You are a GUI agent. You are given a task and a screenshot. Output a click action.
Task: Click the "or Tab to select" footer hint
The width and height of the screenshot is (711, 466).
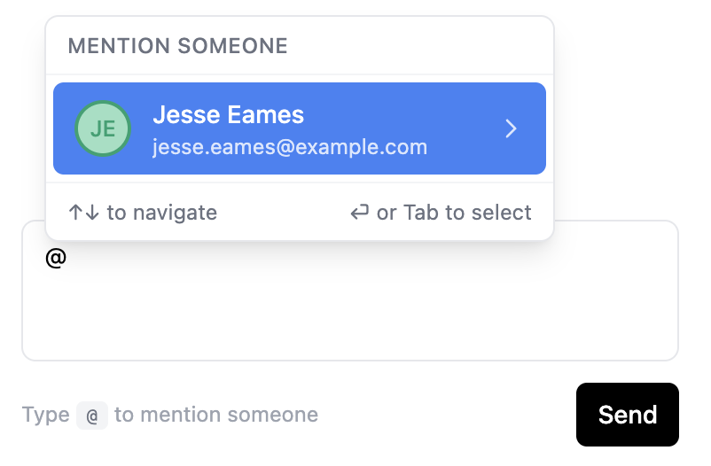point(454,213)
